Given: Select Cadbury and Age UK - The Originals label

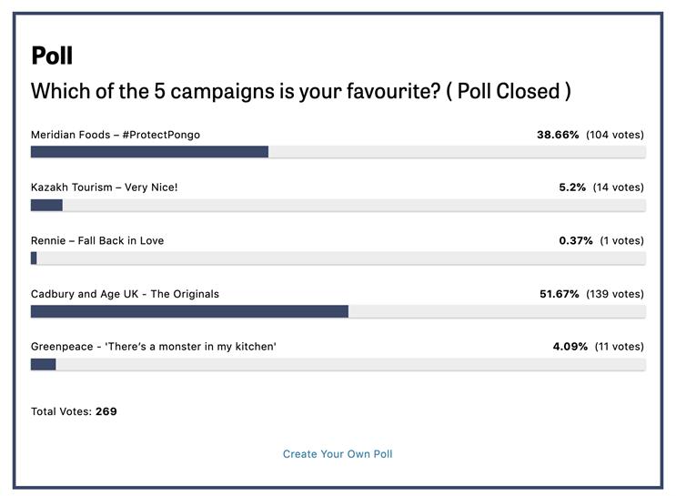Looking at the screenshot, I should pos(125,294).
